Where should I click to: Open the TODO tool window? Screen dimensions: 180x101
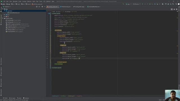point(5,98)
